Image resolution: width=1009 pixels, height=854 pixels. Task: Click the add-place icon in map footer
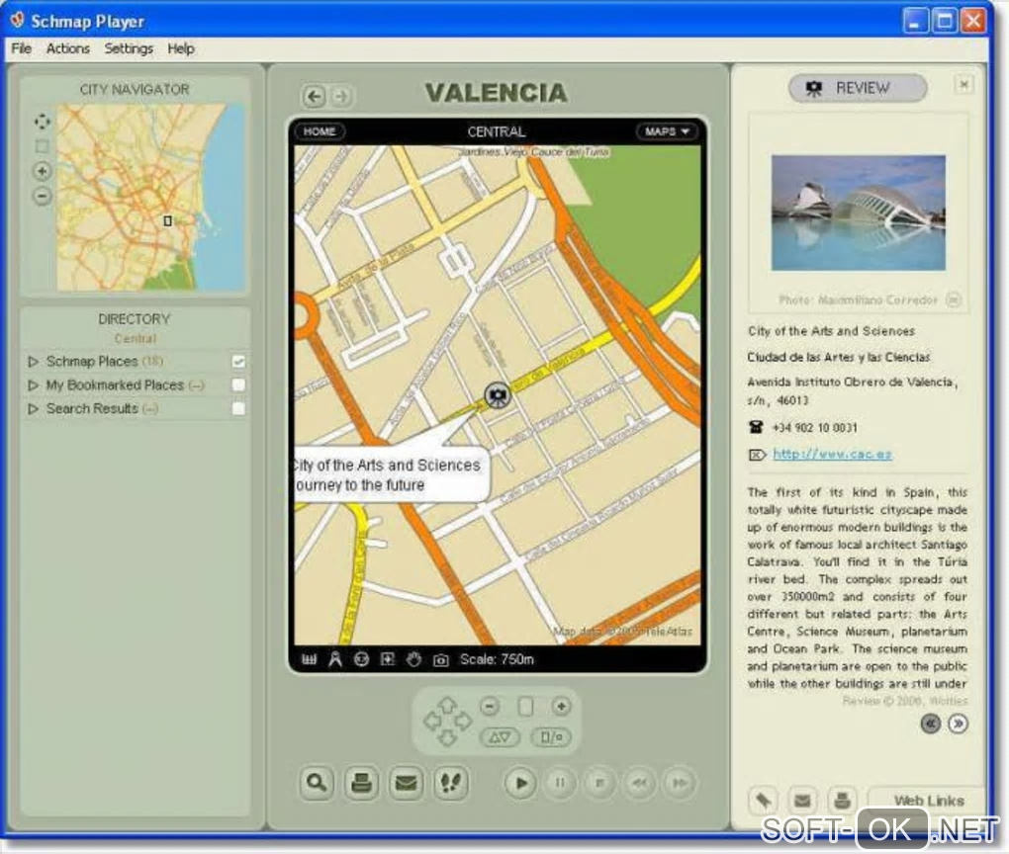pos(388,659)
